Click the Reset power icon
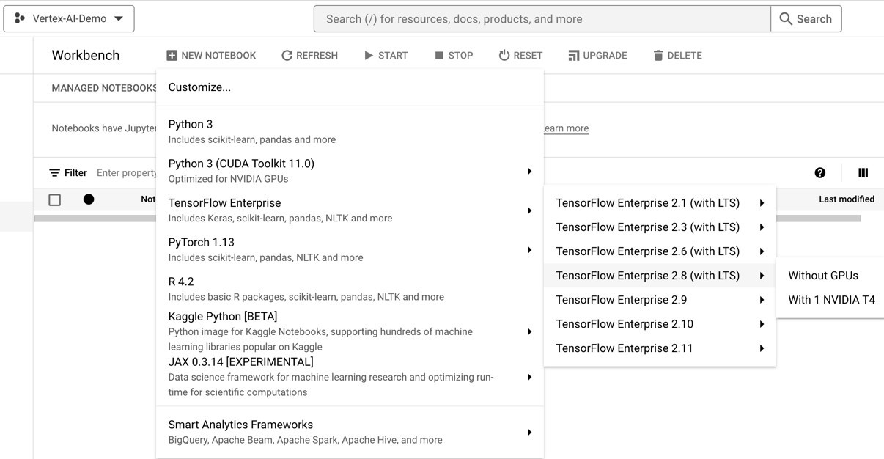884x459 pixels. 504,56
